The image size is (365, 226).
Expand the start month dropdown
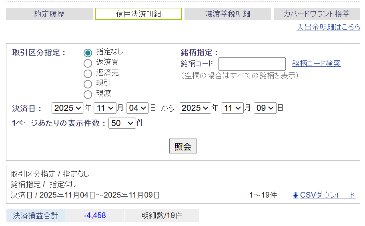105,108
